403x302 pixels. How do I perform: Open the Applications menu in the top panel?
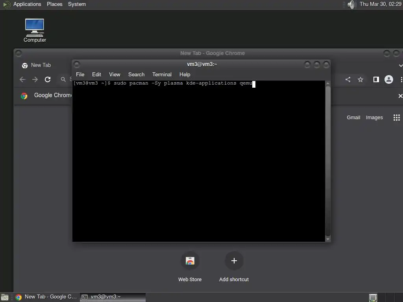tap(27, 4)
